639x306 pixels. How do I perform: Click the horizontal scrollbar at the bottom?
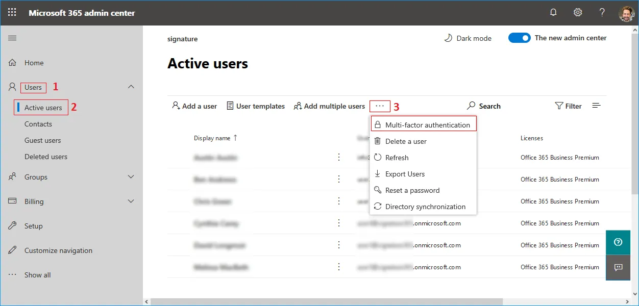(327, 302)
